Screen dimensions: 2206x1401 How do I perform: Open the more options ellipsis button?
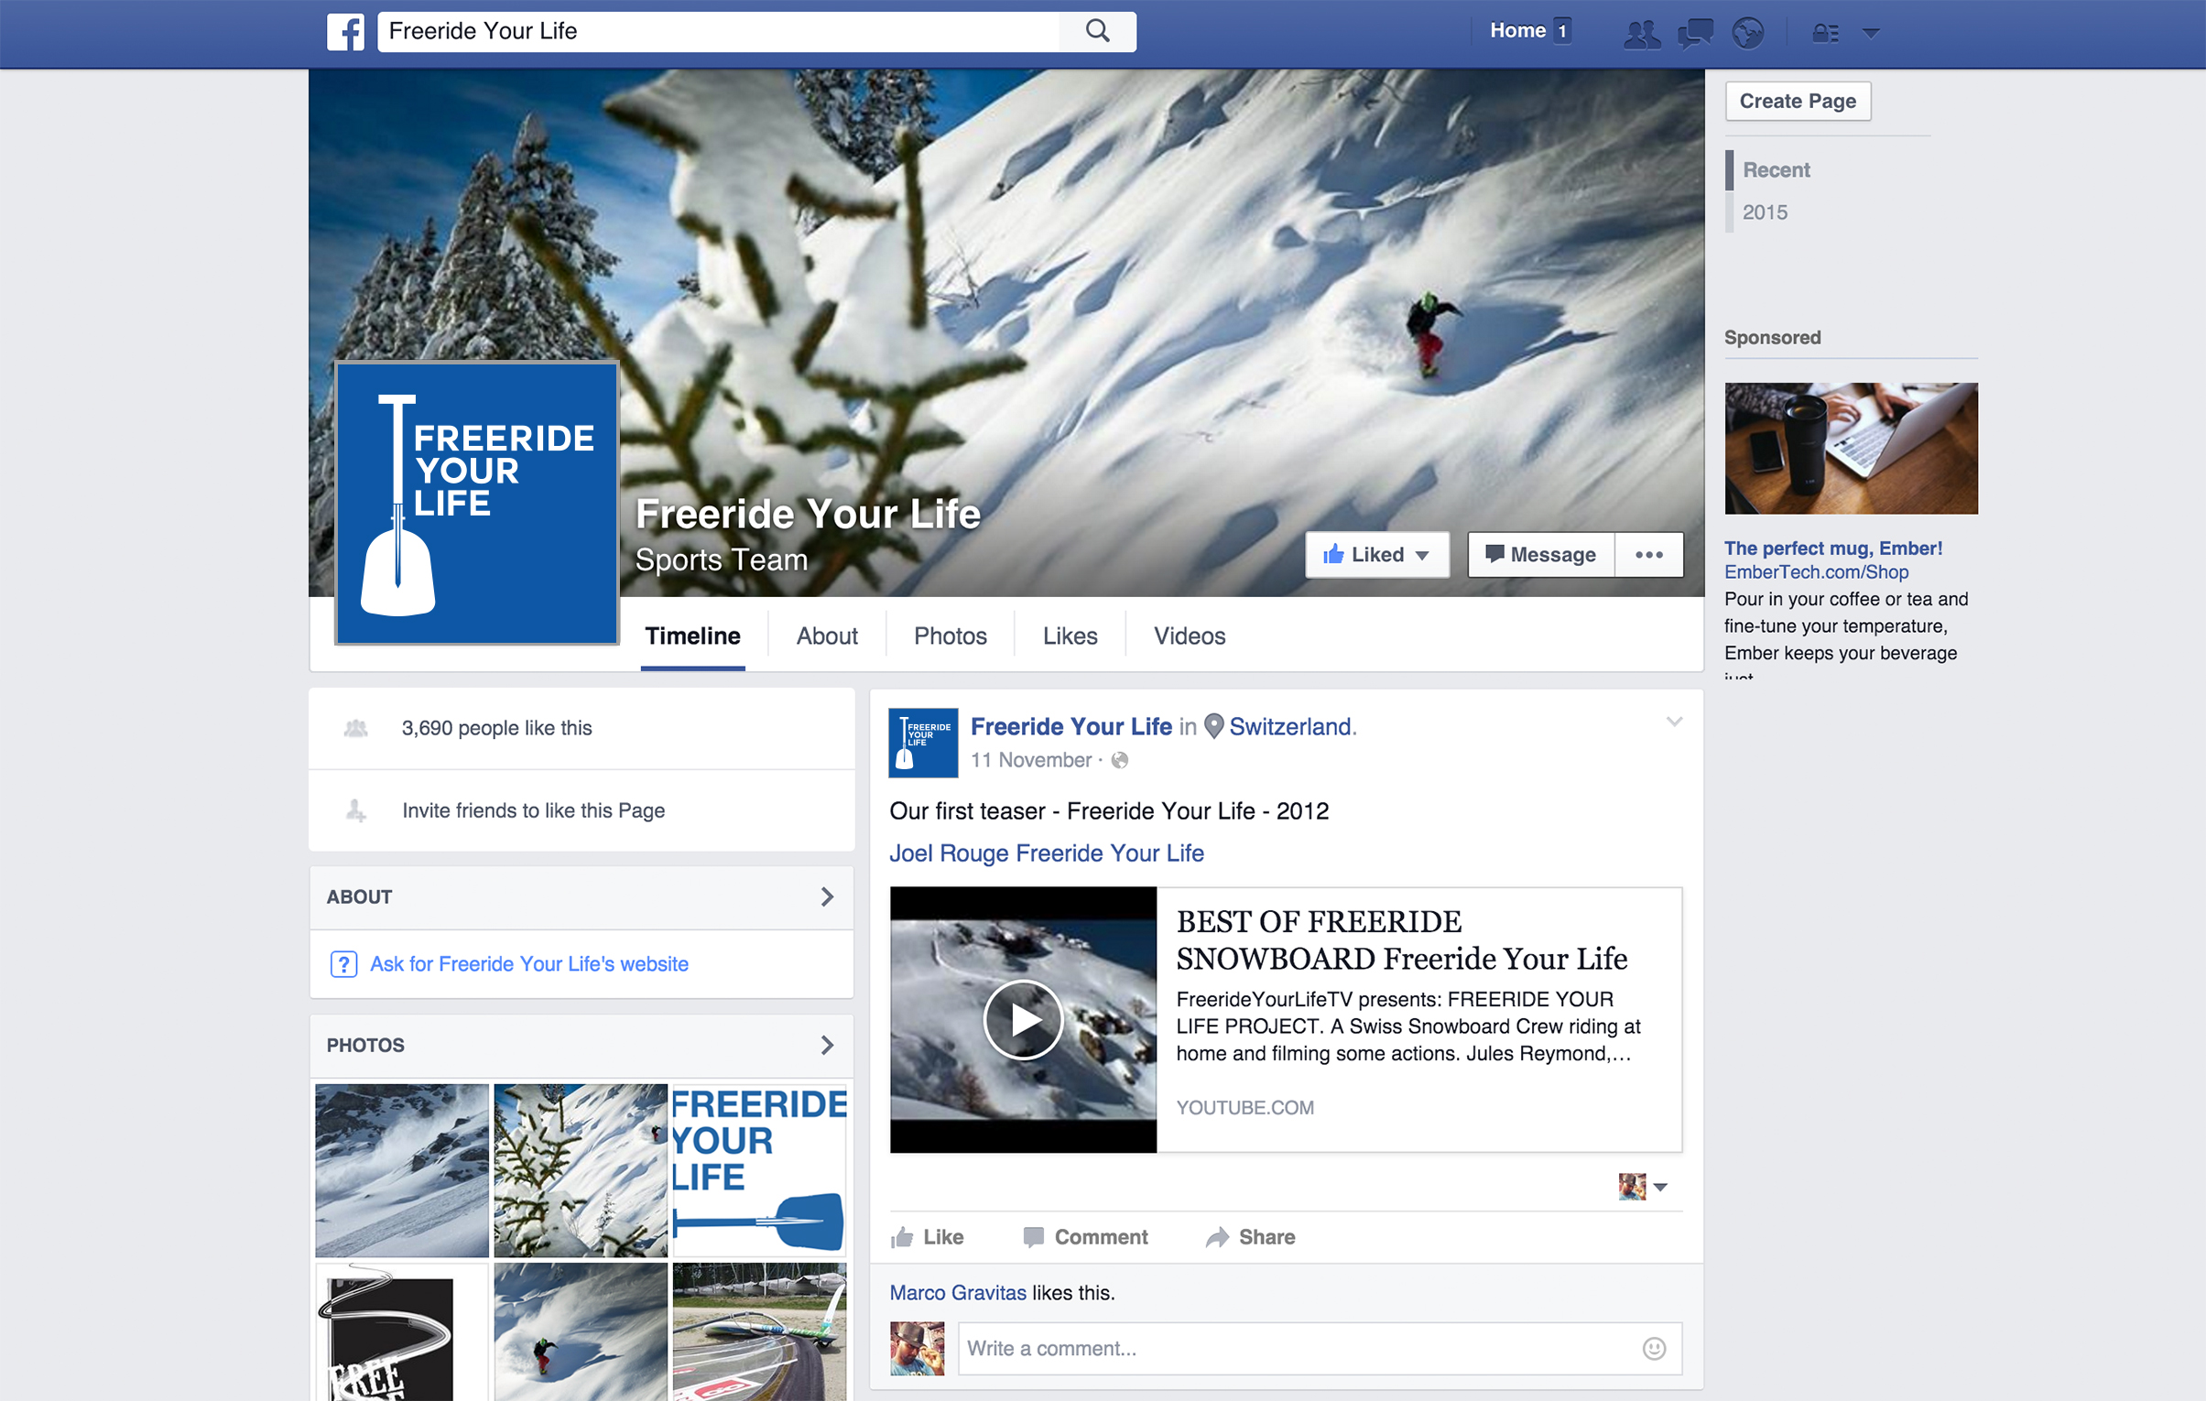(x=1648, y=554)
